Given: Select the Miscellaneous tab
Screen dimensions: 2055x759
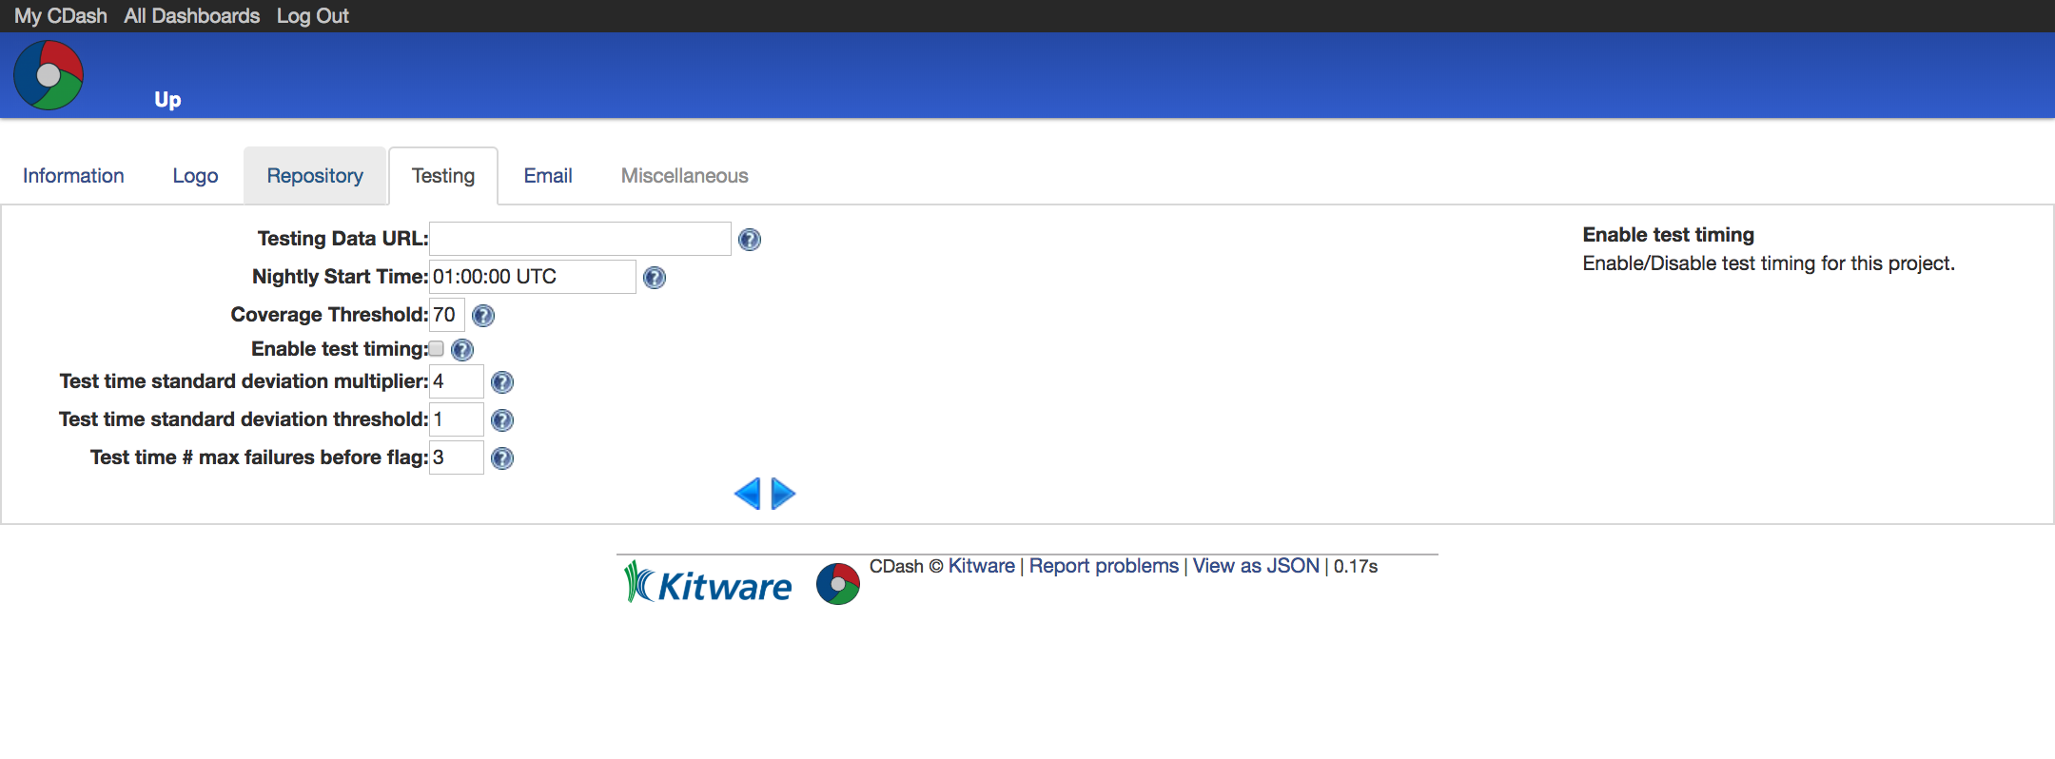Looking at the screenshot, I should coord(684,176).
